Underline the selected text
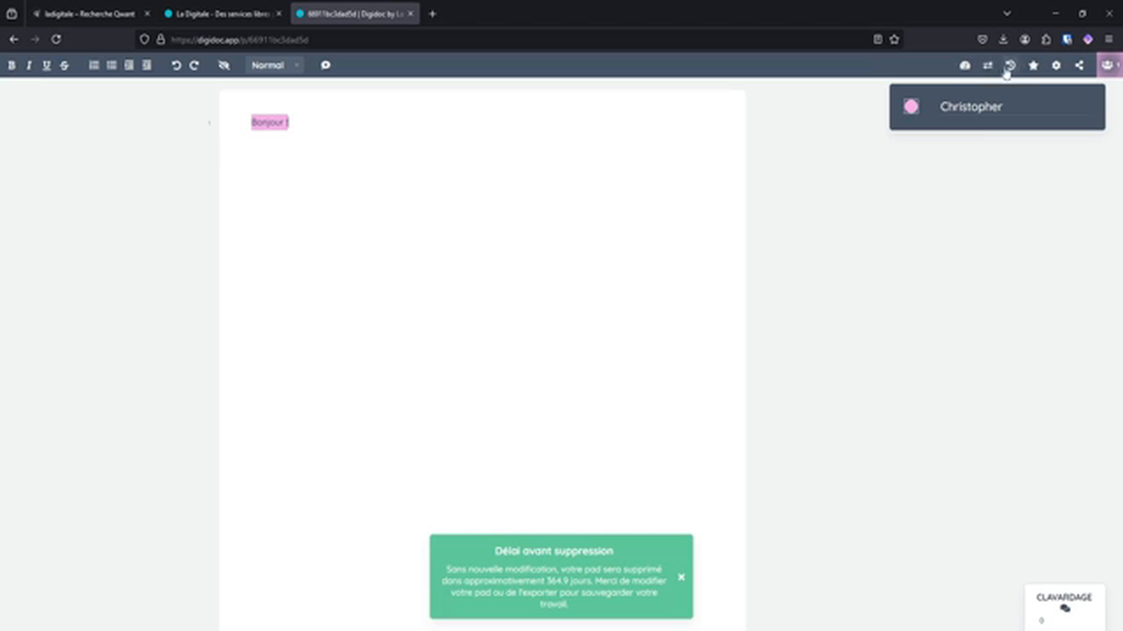The height and width of the screenshot is (631, 1123). click(x=46, y=65)
